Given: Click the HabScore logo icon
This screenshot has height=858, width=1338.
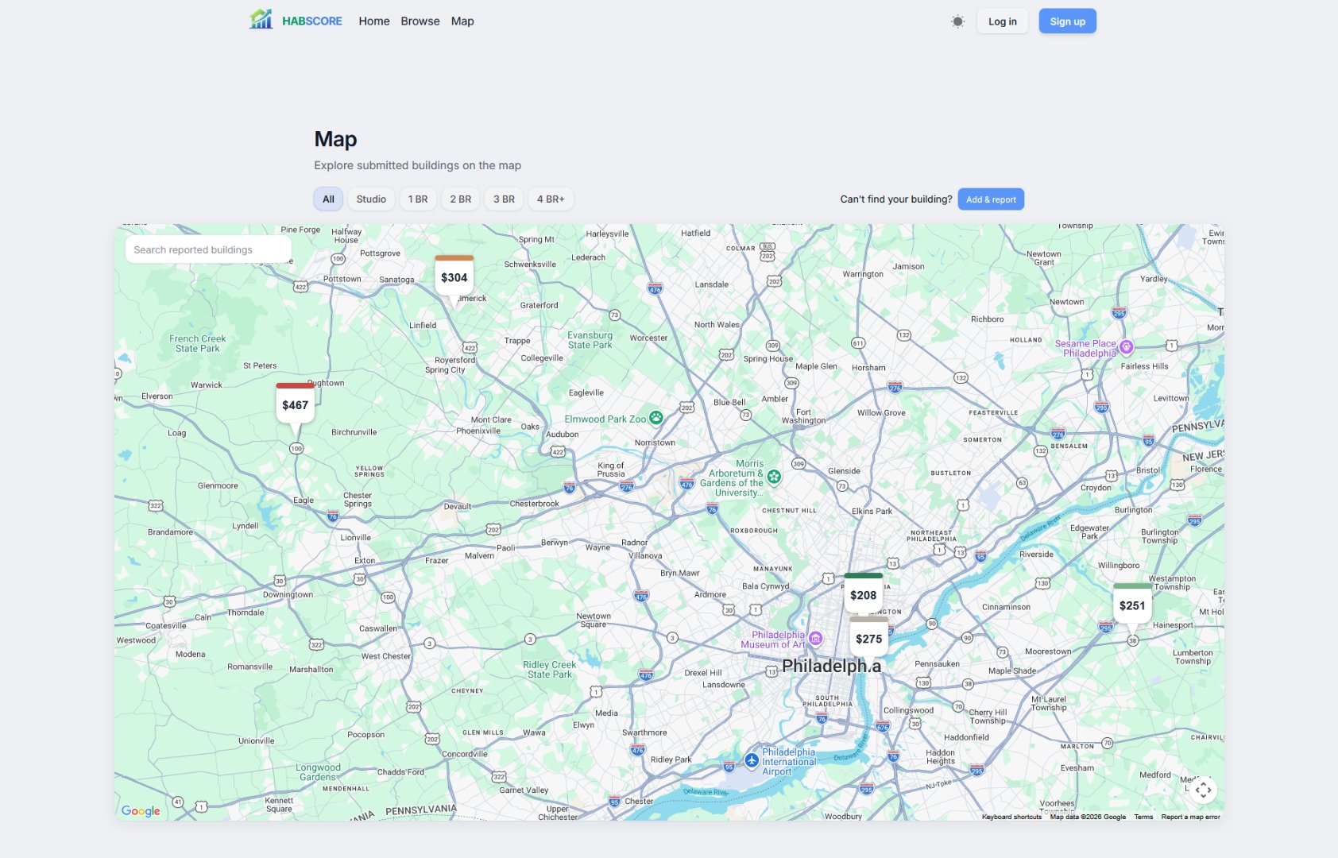Looking at the screenshot, I should tap(261, 19).
